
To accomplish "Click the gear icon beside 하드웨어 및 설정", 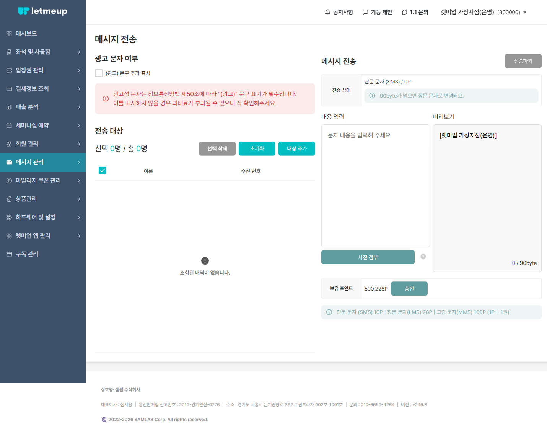I will tap(9, 217).
